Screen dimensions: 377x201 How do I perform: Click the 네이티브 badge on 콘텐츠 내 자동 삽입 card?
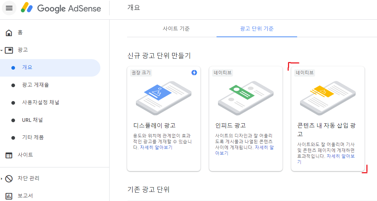(304, 73)
